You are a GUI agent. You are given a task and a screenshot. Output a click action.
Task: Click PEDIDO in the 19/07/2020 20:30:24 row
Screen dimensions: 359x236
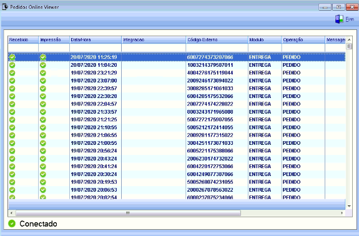(292, 174)
